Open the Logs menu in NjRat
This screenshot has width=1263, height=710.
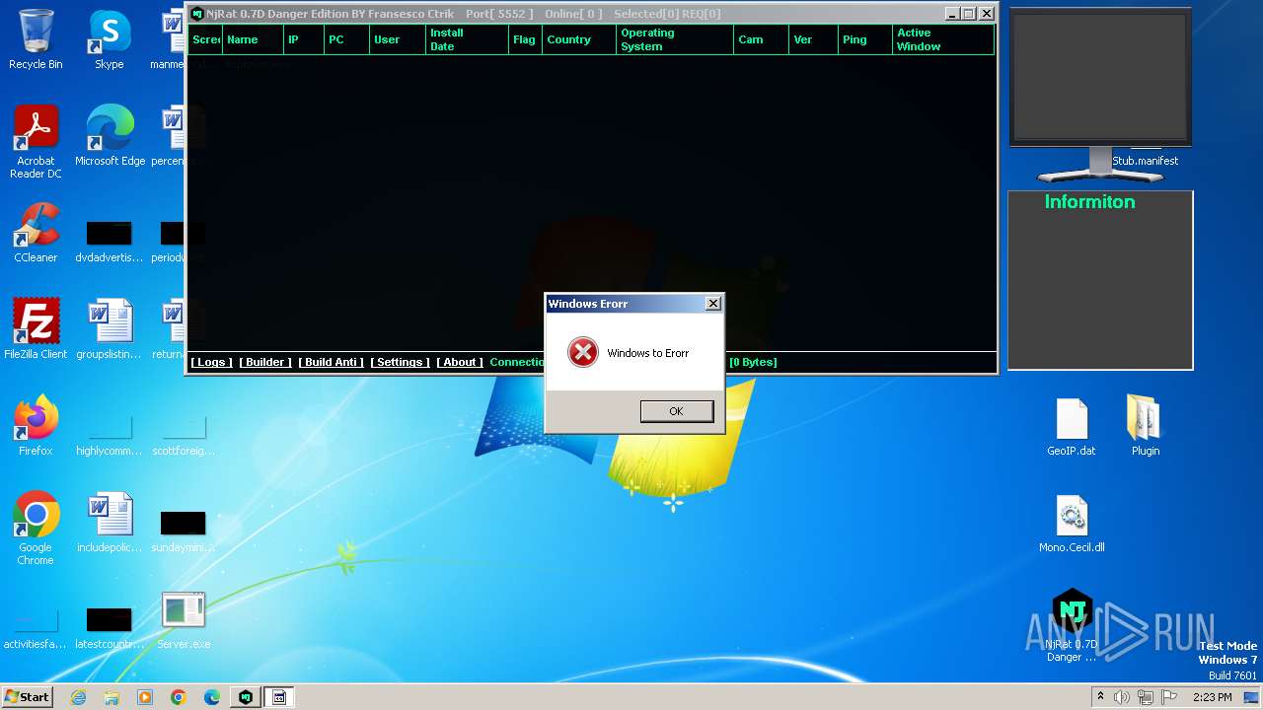pyautogui.click(x=211, y=362)
